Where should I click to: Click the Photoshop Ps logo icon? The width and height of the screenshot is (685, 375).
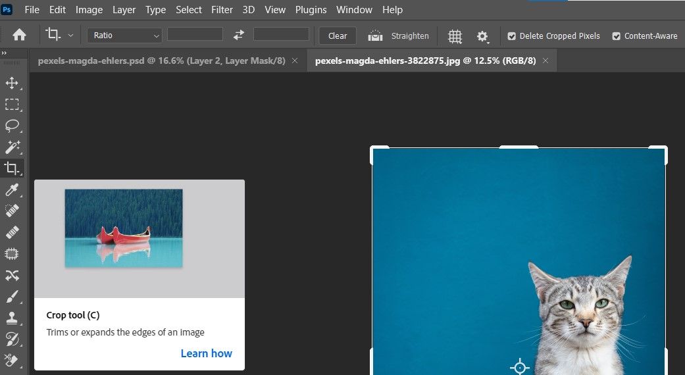point(7,9)
